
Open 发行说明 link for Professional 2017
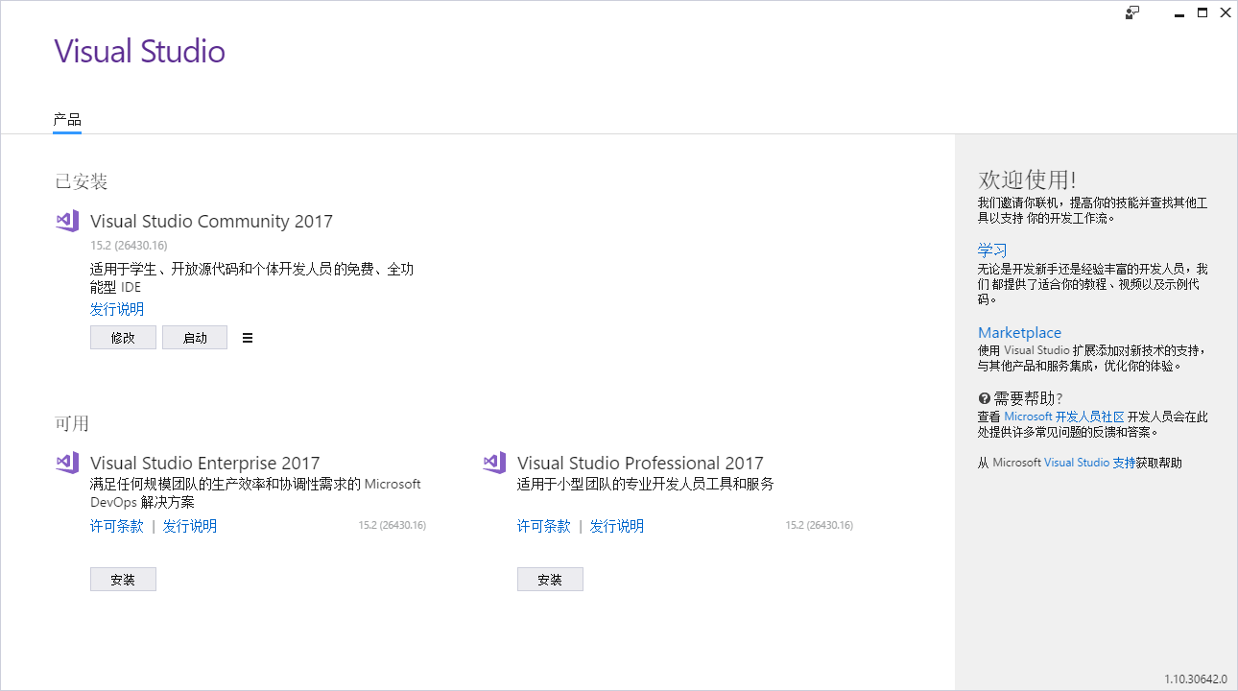617,526
